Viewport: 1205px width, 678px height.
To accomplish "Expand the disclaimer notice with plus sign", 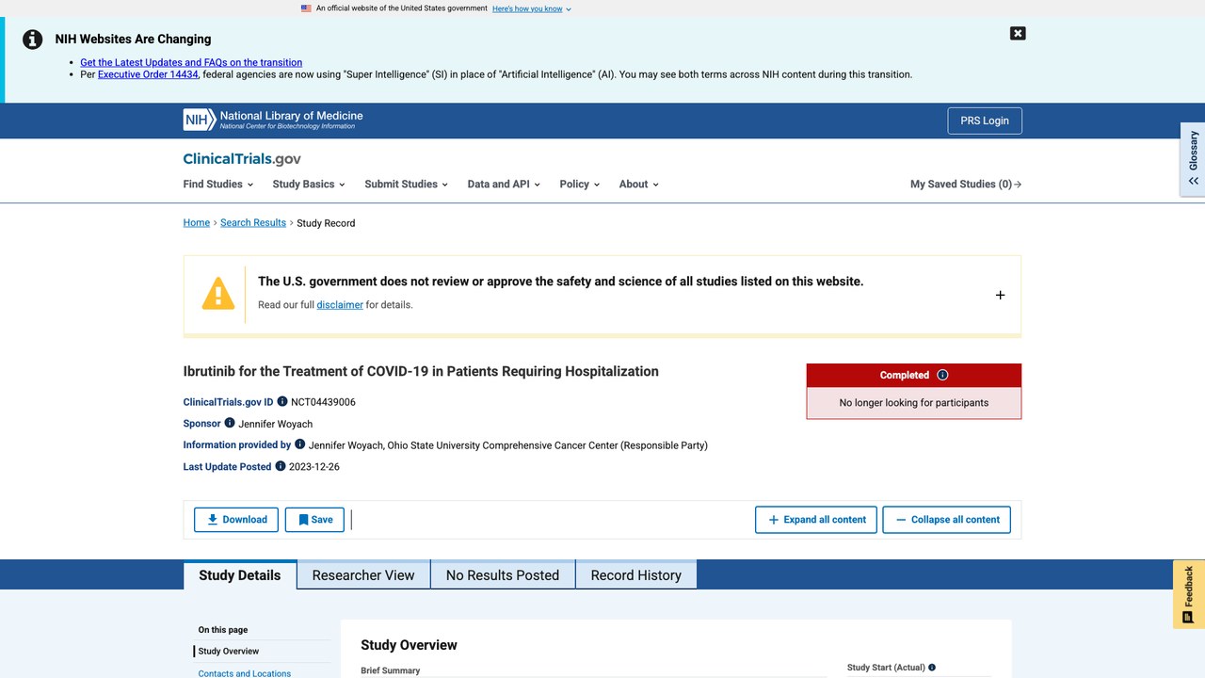I will point(1000,295).
